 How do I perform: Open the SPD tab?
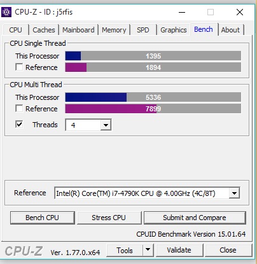pos(143,30)
